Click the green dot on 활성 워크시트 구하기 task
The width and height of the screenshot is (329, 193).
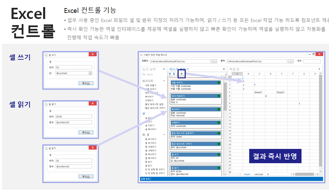(219, 144)
